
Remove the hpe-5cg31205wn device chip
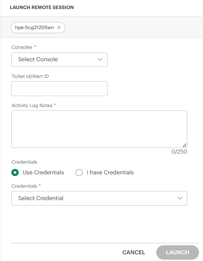(x=59, y=28)
